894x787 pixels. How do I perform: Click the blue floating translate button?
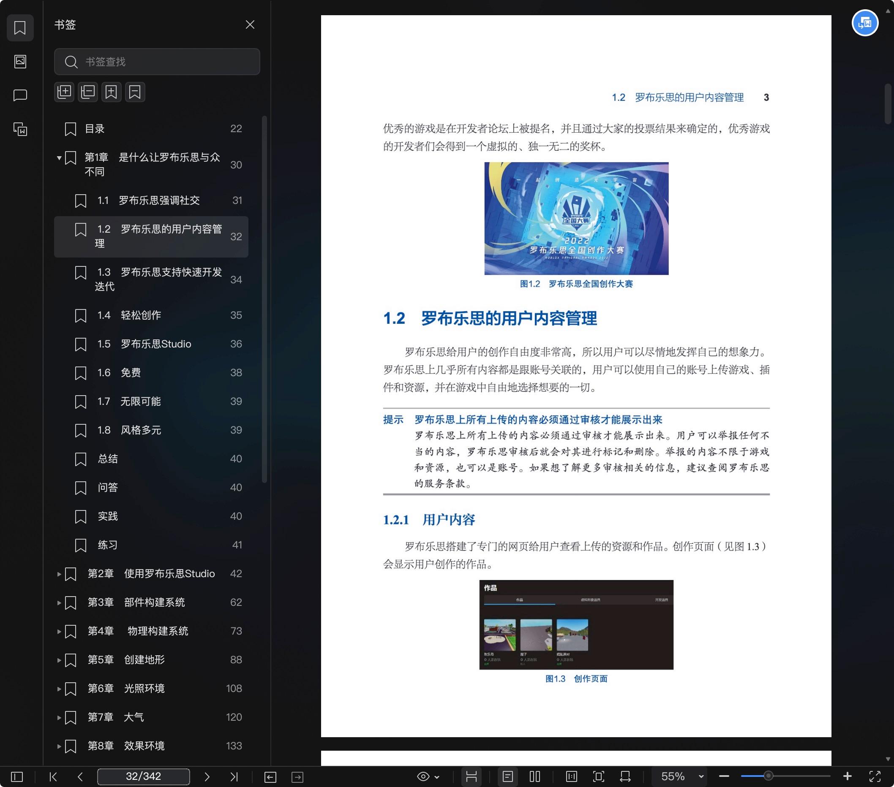click(865, 23)
